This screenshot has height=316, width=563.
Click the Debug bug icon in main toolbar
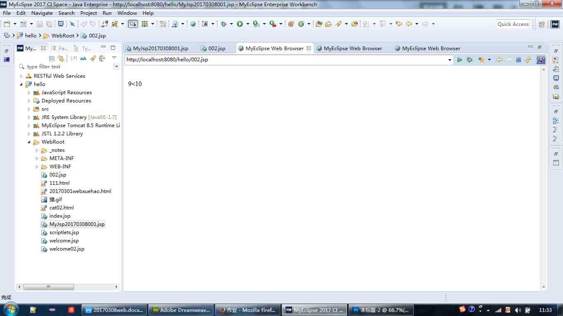pyautogui.click(x=223, y=24)
